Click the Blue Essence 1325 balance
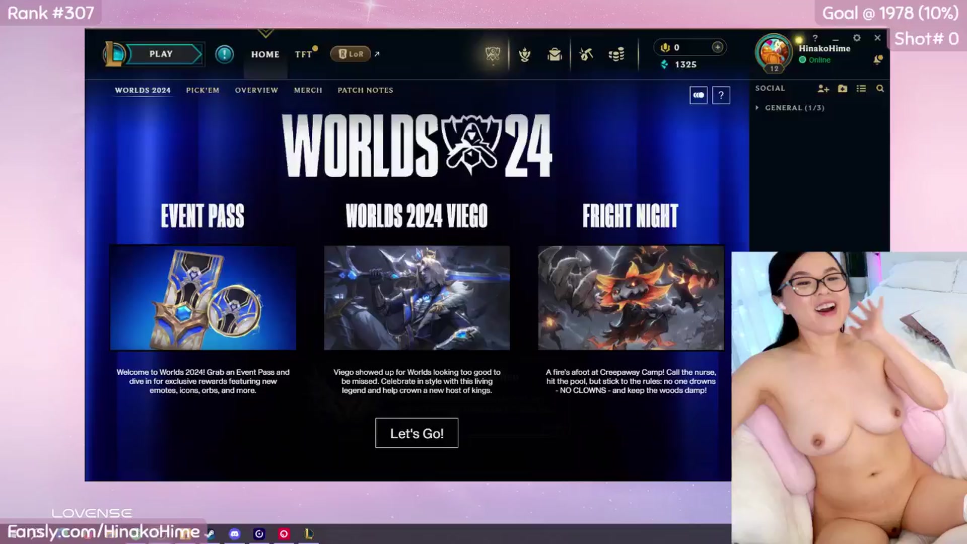This screenshot has height=544, width=967. [x=678, y=64]
